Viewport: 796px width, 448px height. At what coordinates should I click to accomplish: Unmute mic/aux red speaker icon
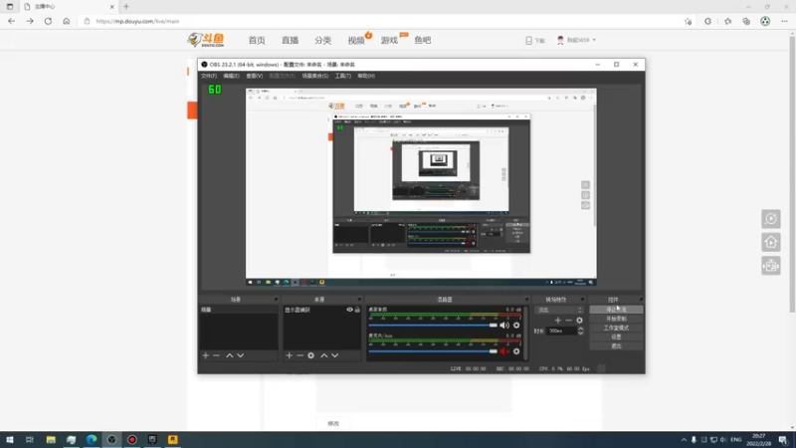pyautogui.click(x=504, y=351)
